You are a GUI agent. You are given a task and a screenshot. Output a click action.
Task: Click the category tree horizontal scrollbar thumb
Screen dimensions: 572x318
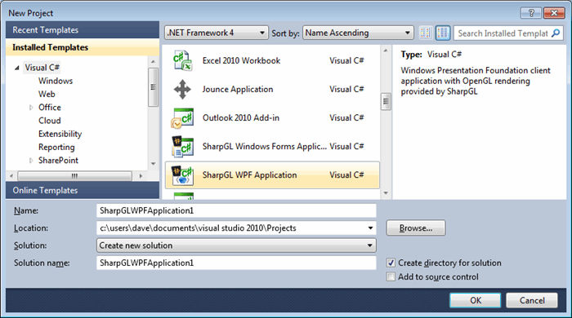click(75, 176)
